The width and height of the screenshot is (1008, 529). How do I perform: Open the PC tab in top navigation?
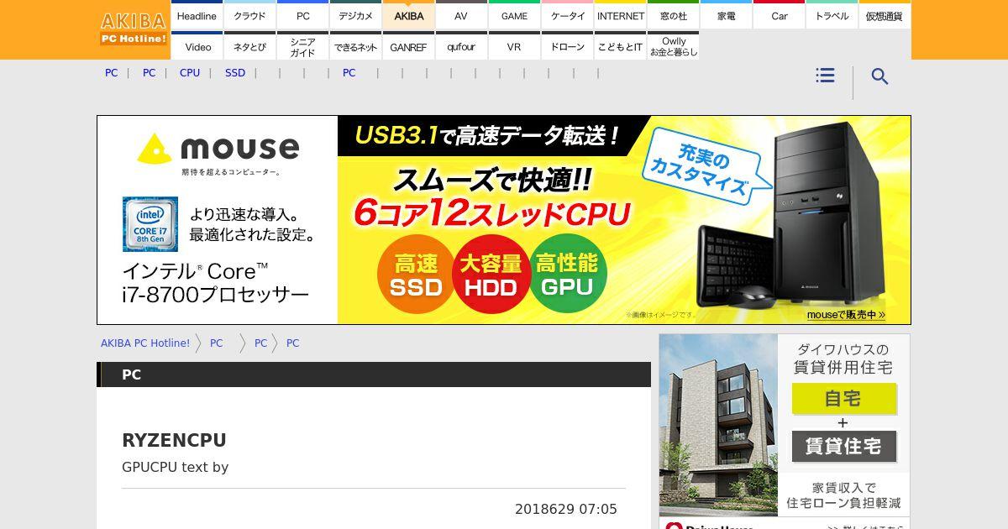[302, 16]
